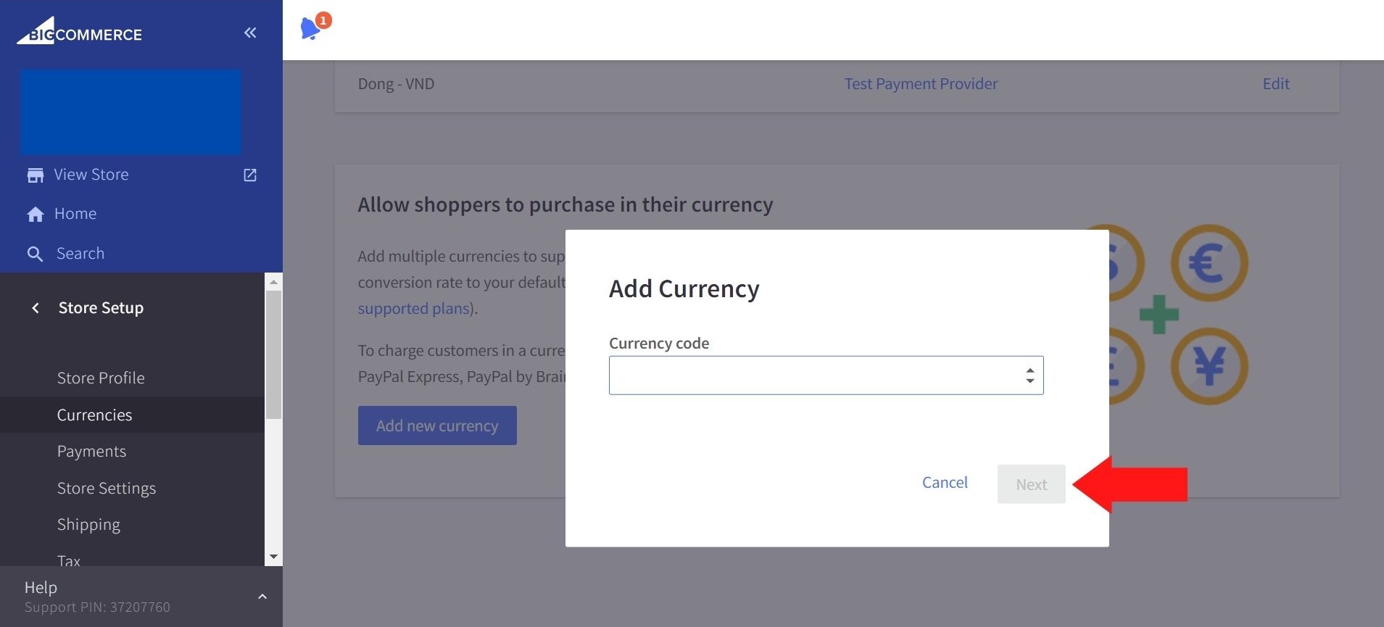Open the Test Payment Provider link
The width and height of the screenshot is (1384, 627).
pyautogui.click(x=921, y=84)
